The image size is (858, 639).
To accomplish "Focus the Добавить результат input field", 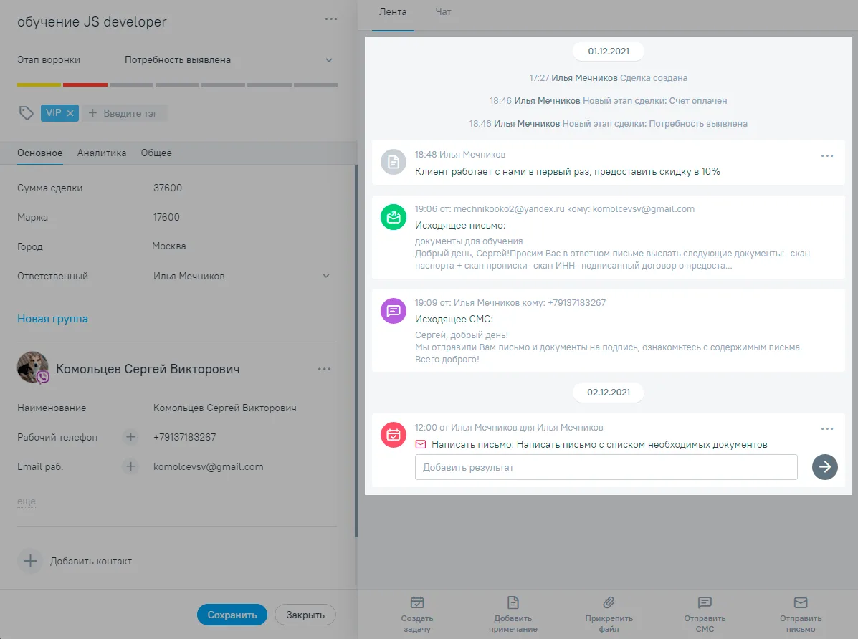I will pos(606,467).
